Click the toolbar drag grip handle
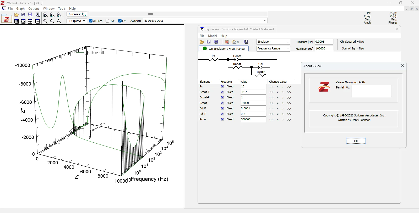The image size is (419, 213). pyautogui.click(x=150, y=14)
